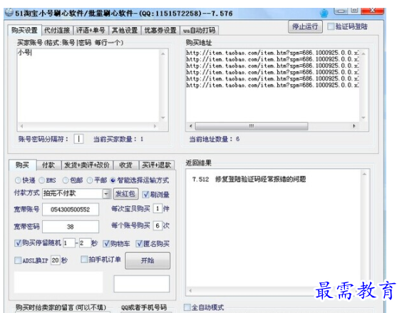Switch to the 其他设置 tab

[x=125, y=31]
